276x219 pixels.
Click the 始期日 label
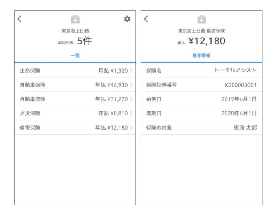point(154,99)
